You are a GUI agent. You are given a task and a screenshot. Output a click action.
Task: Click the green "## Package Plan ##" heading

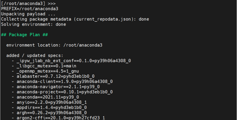(x=24, y=34)
